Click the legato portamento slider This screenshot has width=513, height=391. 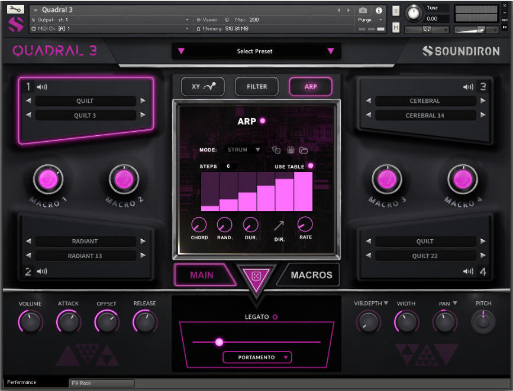pyautogui.click(x=219, y=341)
